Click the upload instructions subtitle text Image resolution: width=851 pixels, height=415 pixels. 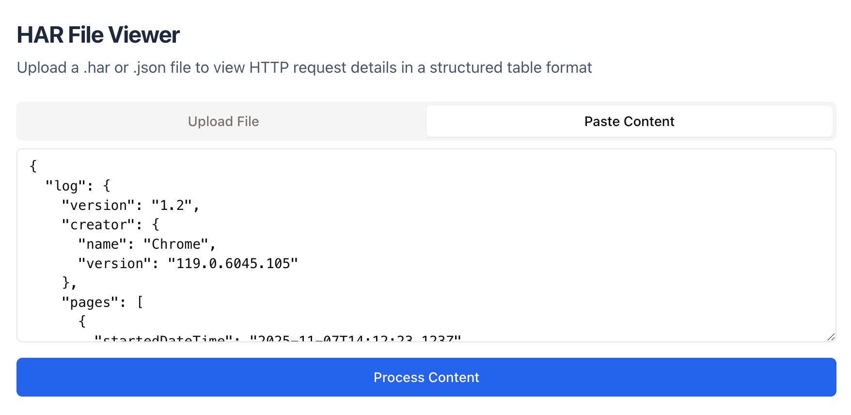304,67
